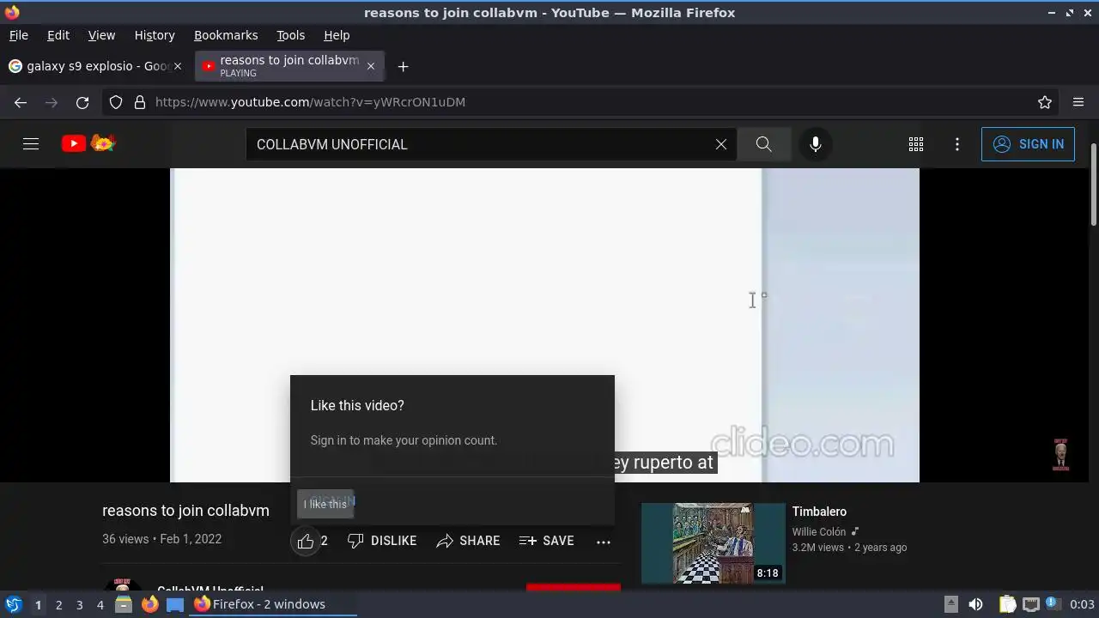Bookmark this page with the star

coord(1045,102)
